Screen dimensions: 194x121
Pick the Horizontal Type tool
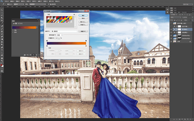[2, 50]
